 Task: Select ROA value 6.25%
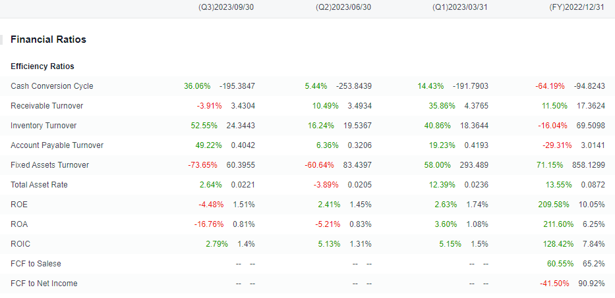[x=594, y=224]
